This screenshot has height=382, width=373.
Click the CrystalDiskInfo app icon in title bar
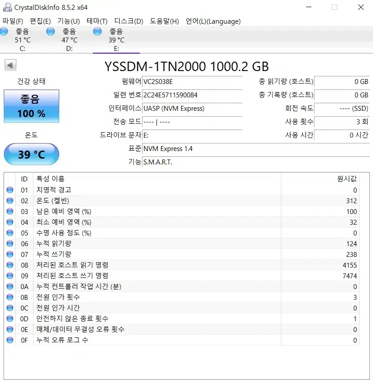[x=7, y=7]
